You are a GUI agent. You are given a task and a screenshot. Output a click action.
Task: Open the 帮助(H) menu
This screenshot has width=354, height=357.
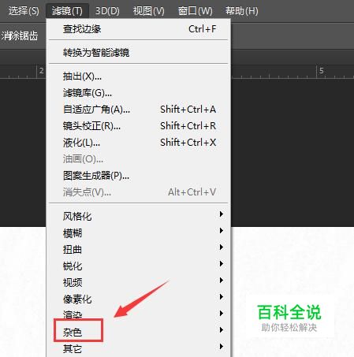[242, 11]
